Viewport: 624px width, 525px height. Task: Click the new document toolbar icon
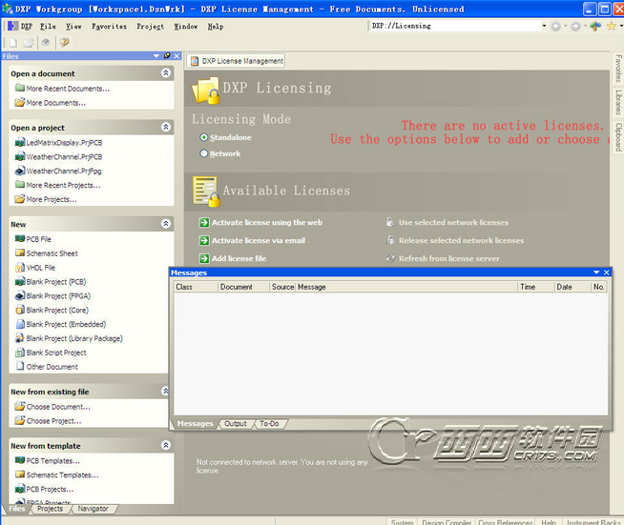(13, 43)
